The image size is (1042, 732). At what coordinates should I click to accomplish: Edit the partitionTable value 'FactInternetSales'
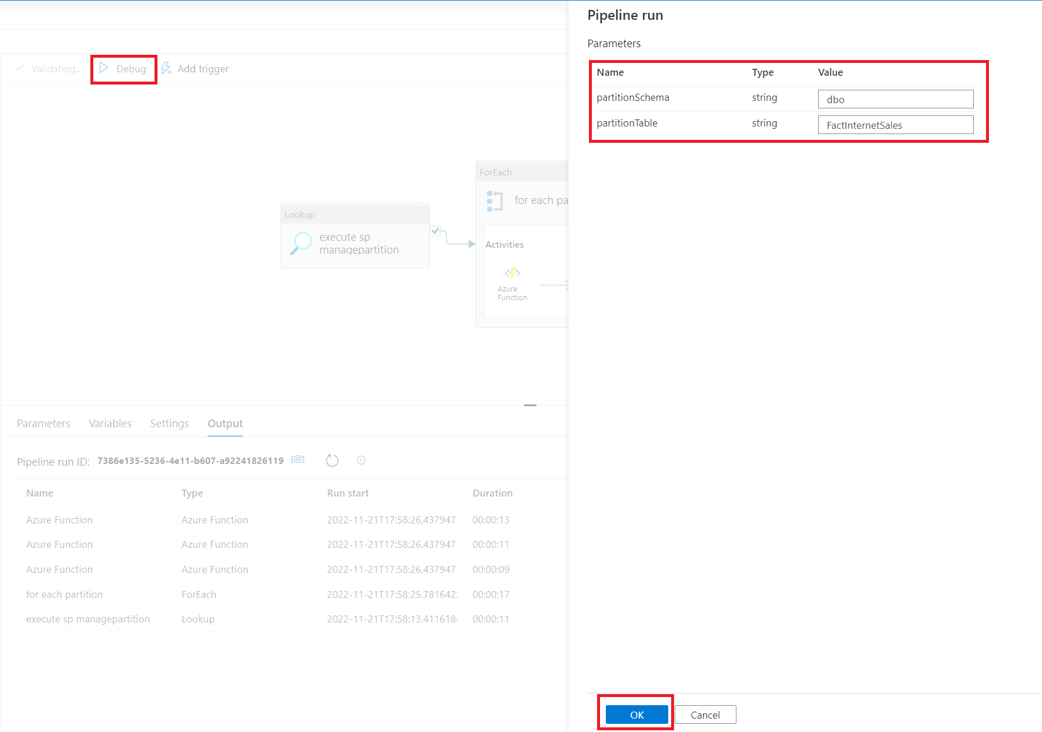tap(896, 125)
